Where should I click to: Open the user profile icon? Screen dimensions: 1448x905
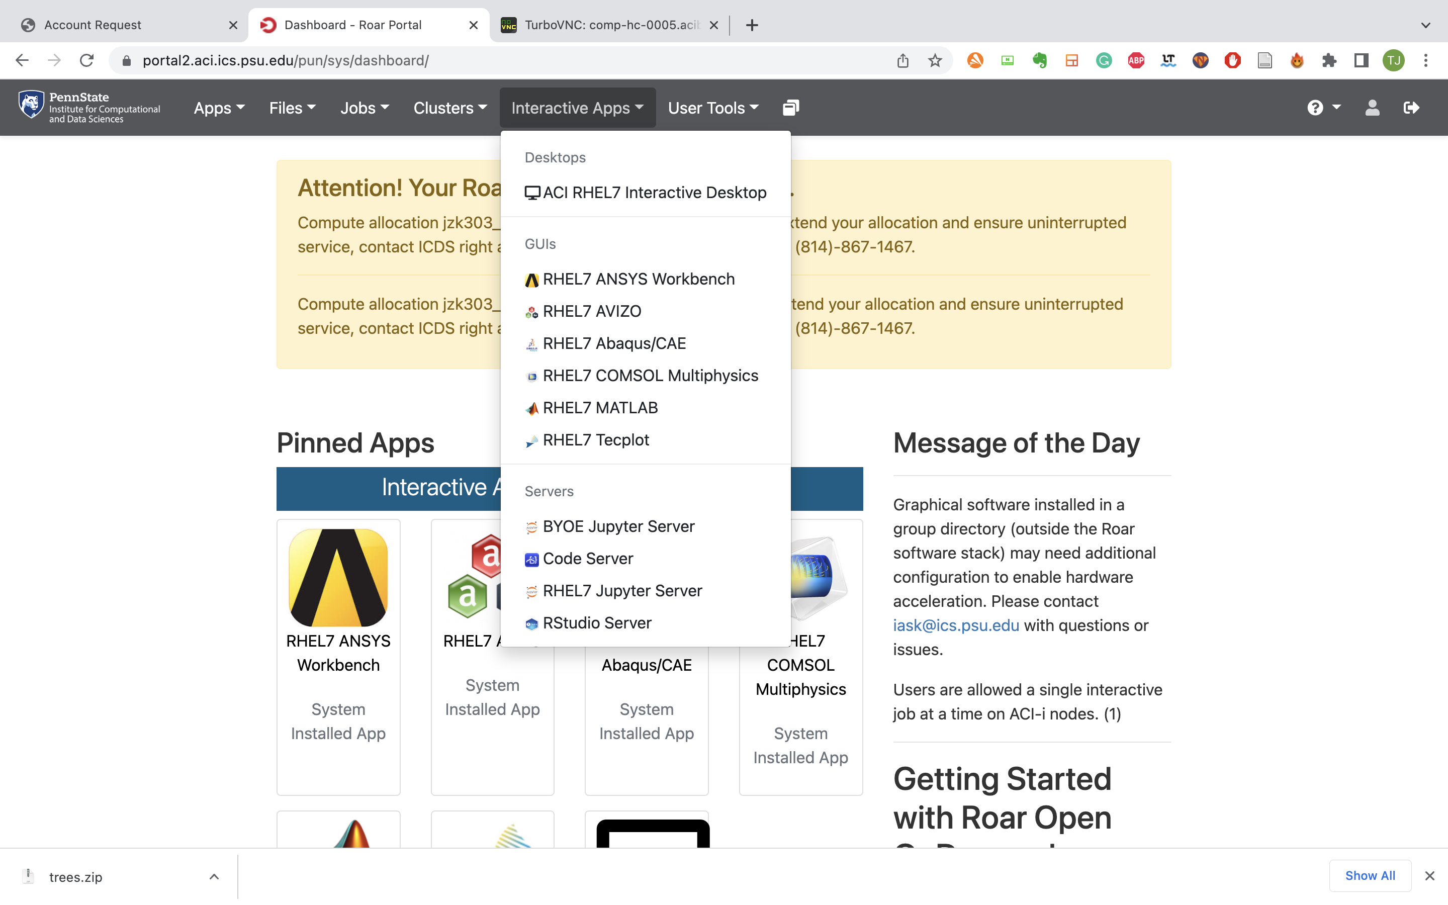1372,108
